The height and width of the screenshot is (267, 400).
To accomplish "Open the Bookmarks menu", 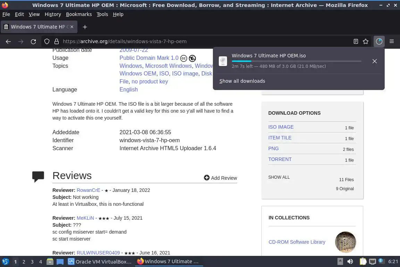I will (79, 14).
